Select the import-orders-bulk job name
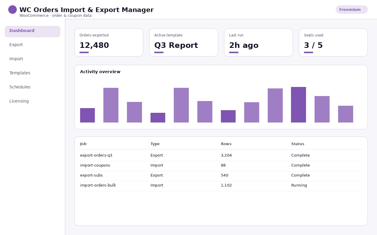The height and width of the screenshot is (235, 377). 98,185
